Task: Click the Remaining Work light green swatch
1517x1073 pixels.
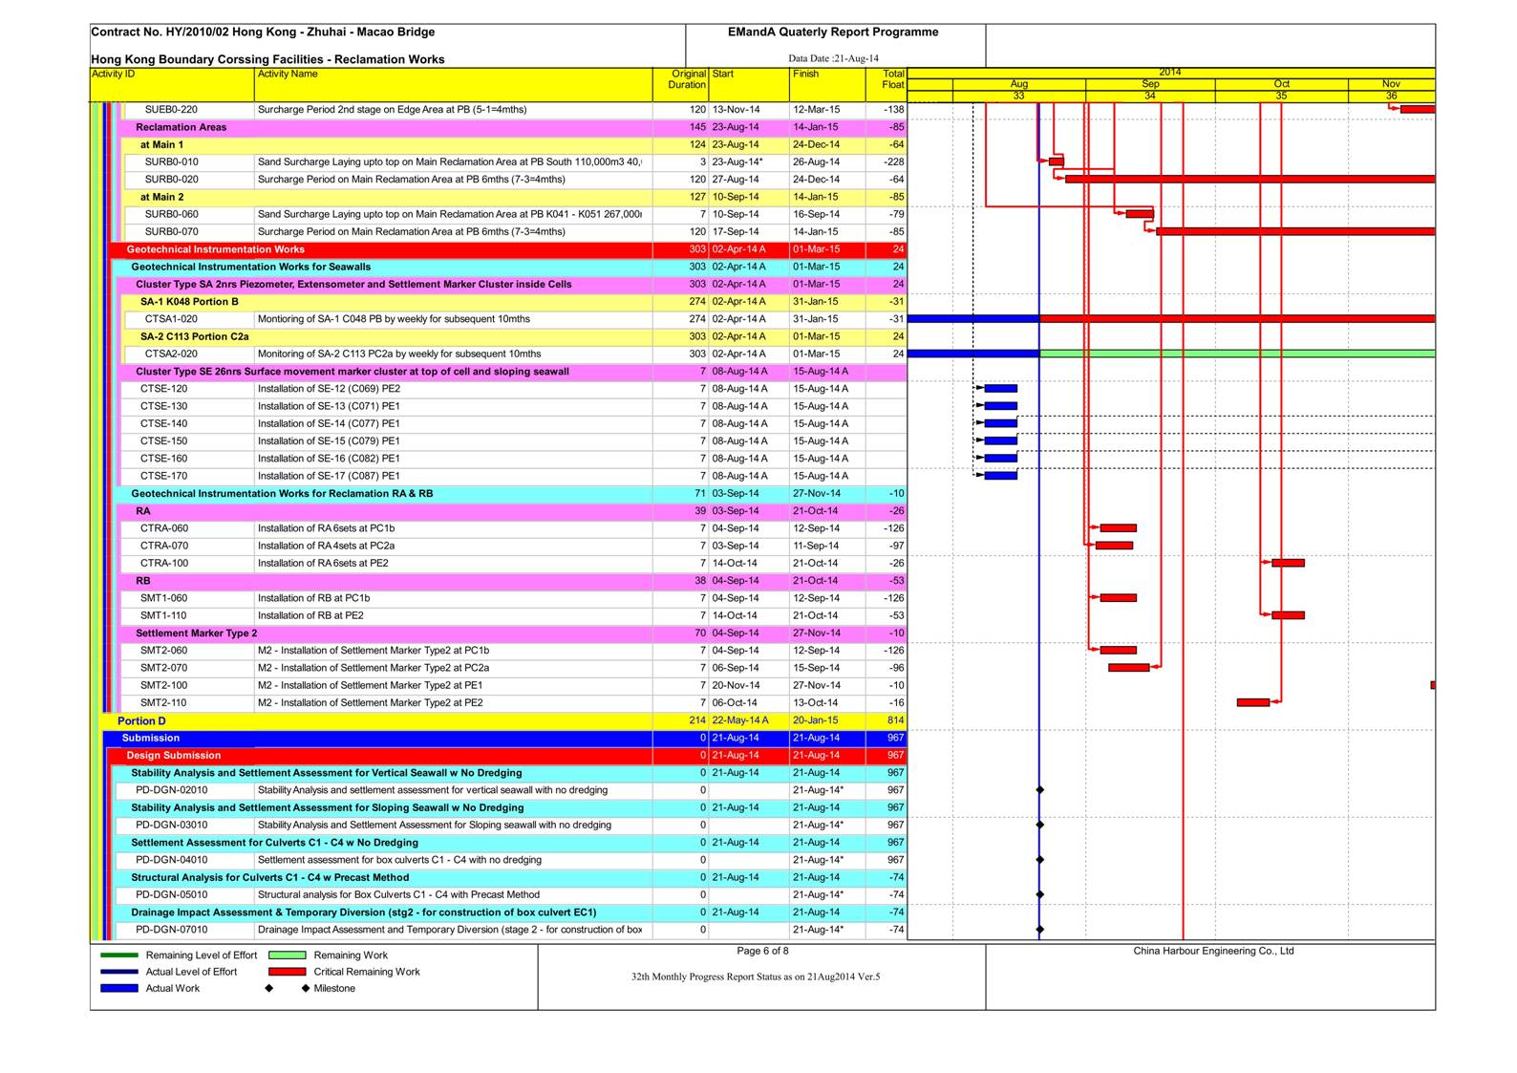Action: (x=287, y=955)
